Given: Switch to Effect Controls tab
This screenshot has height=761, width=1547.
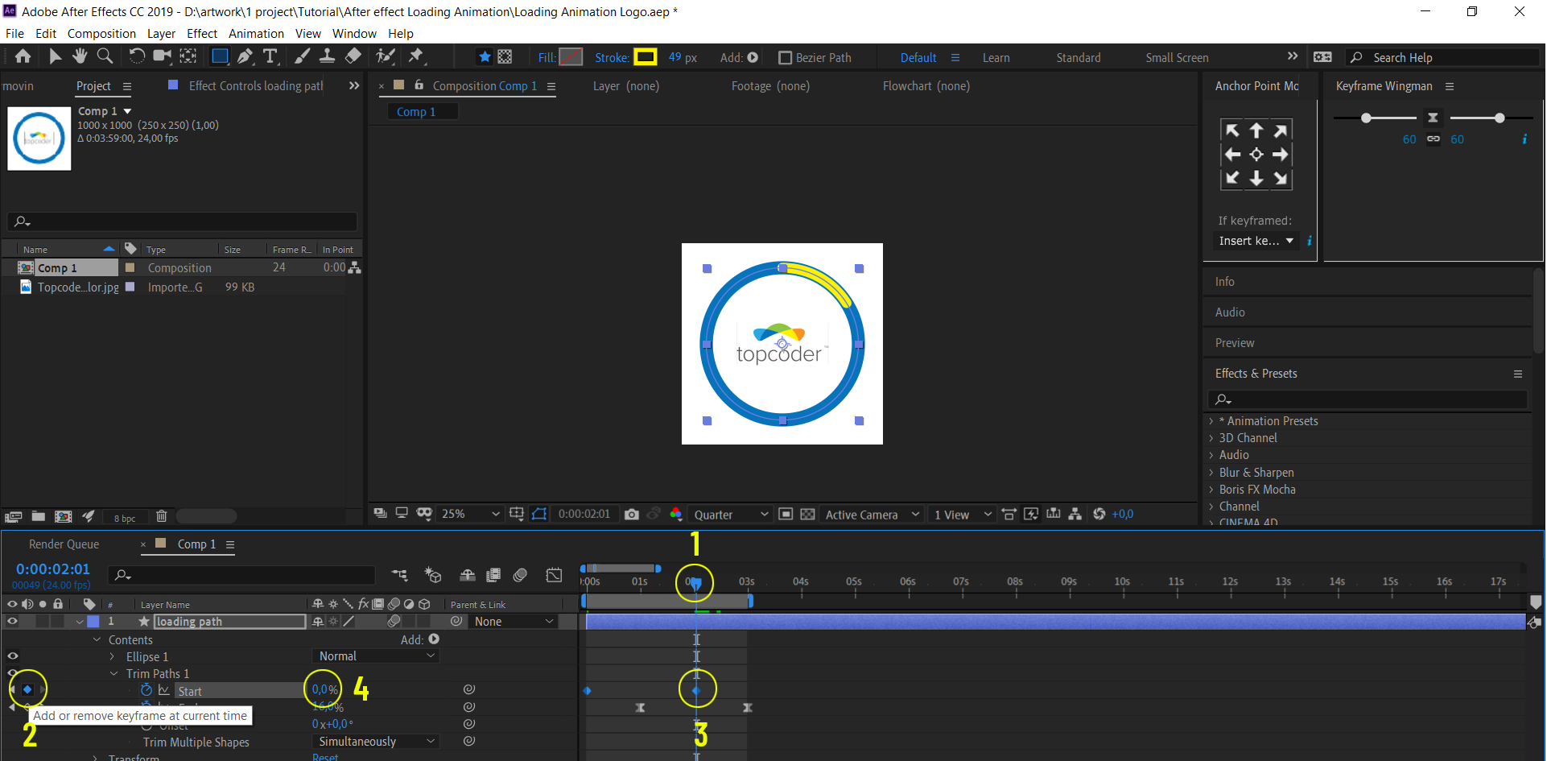Looking at the screenshot, I should [255, 86].
